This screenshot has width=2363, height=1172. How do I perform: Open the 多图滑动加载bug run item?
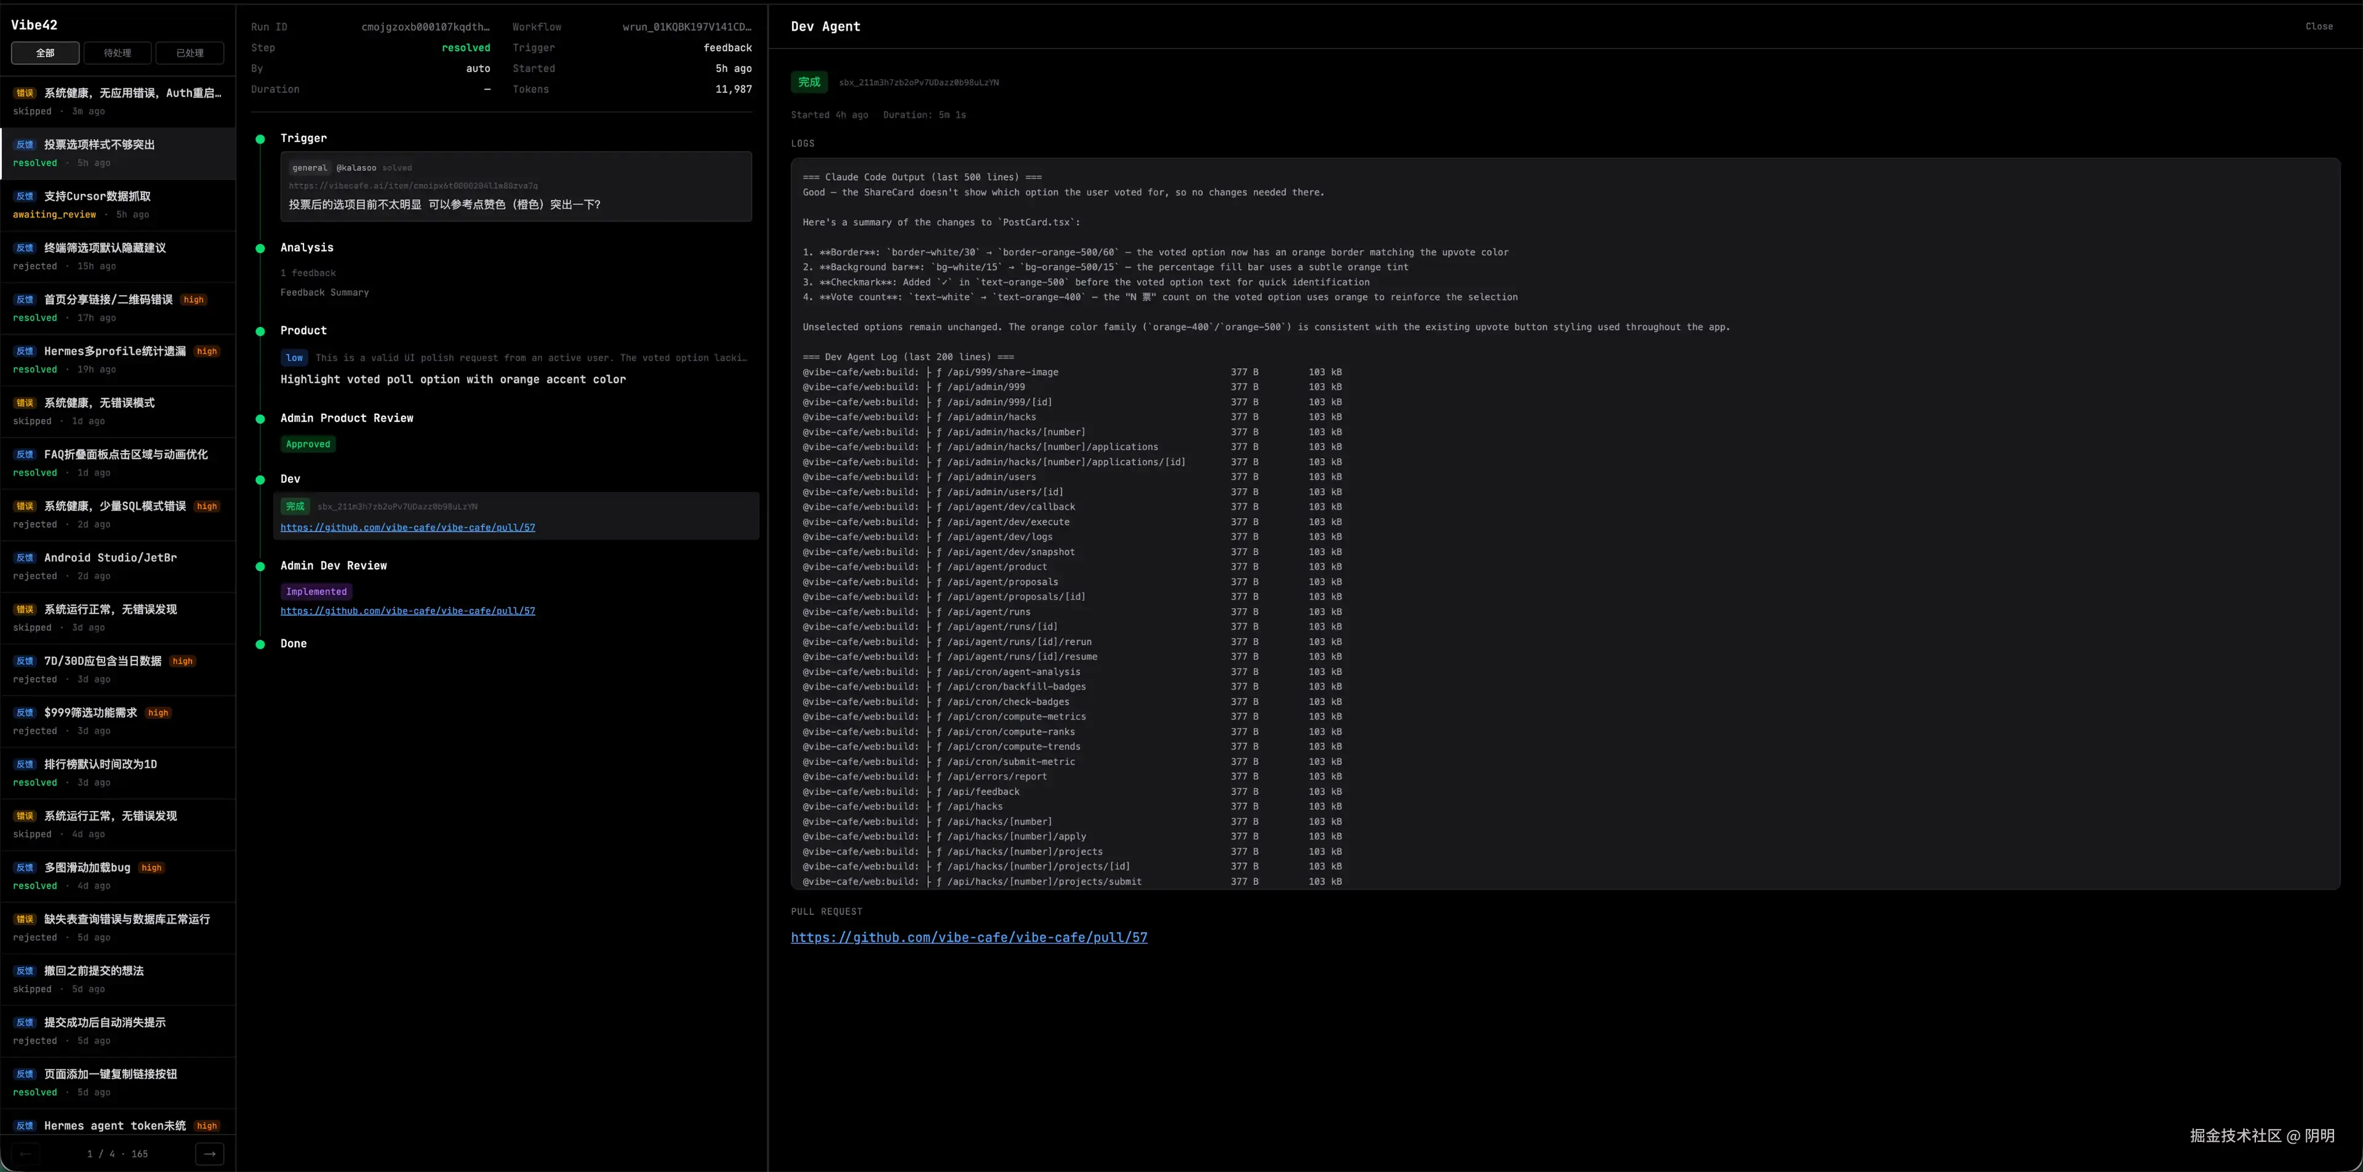tap(87, 868)
